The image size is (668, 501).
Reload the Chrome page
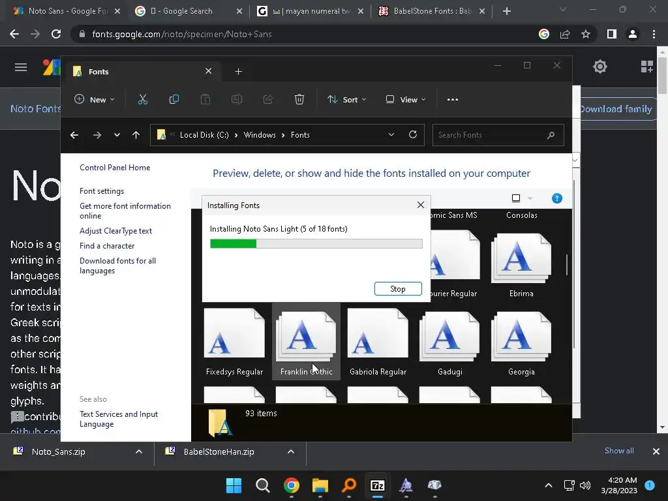(x=56, y=34)
